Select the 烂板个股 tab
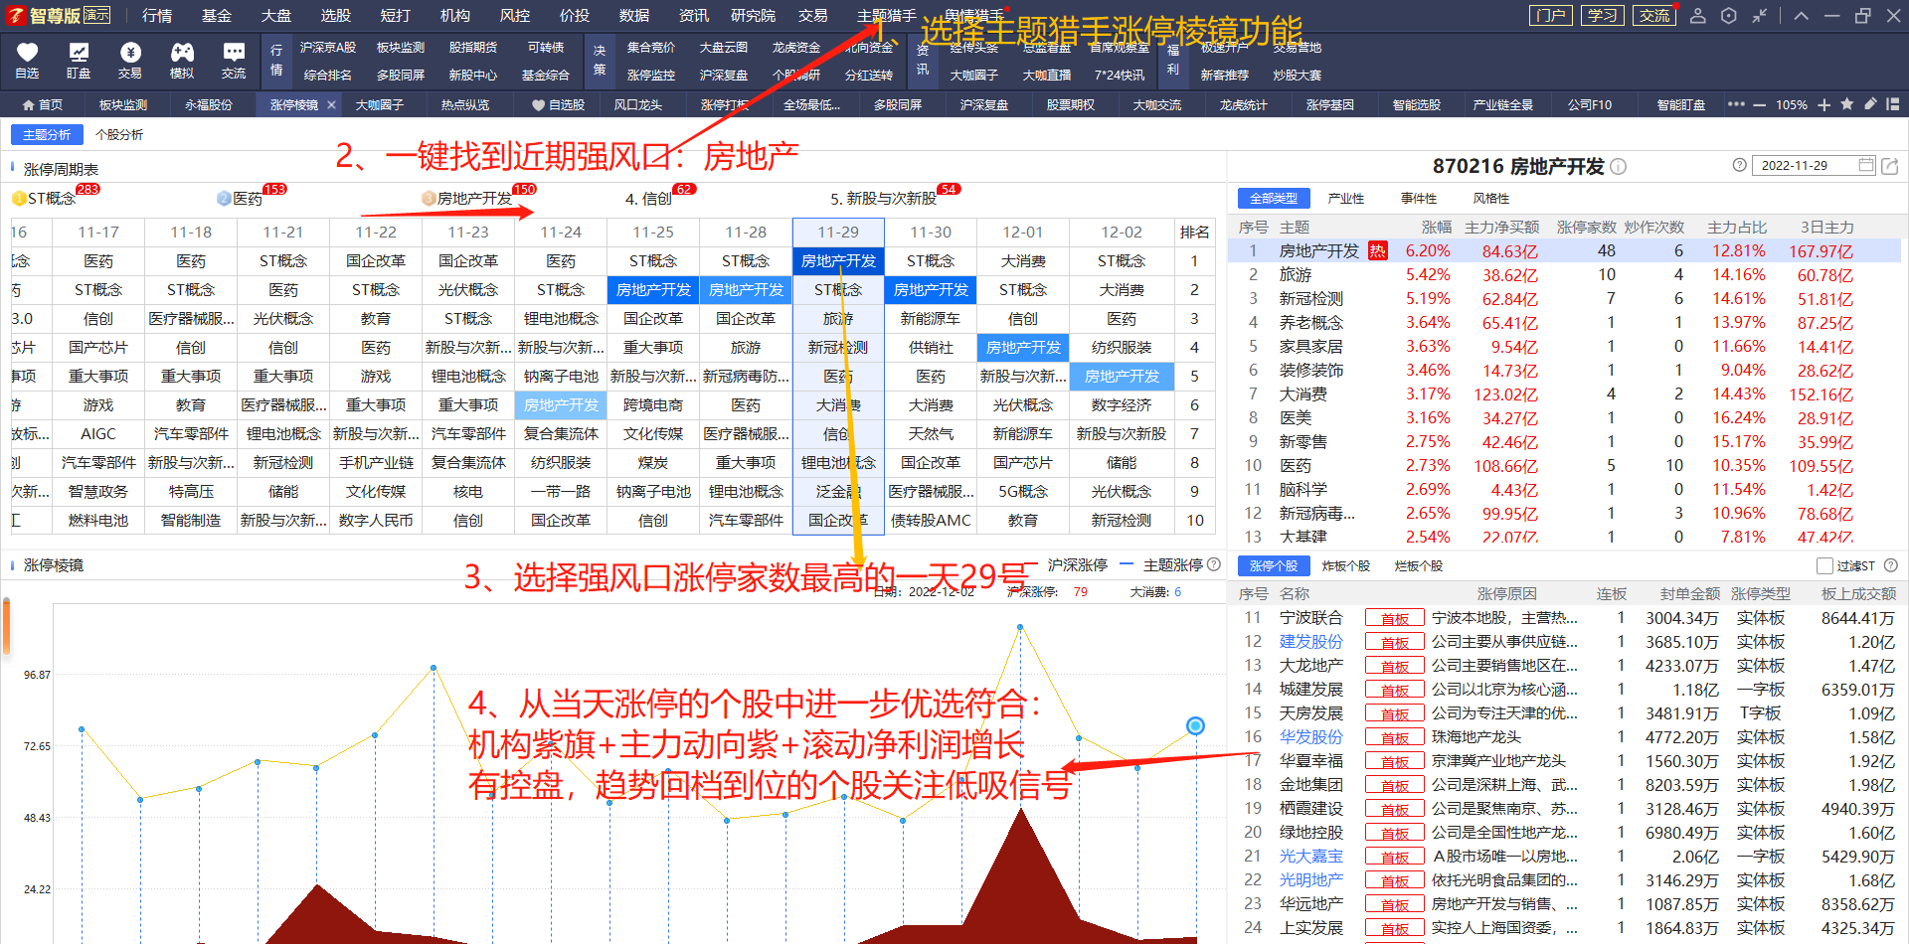This screenshot has width=1909, height=944. [1419, 565]
